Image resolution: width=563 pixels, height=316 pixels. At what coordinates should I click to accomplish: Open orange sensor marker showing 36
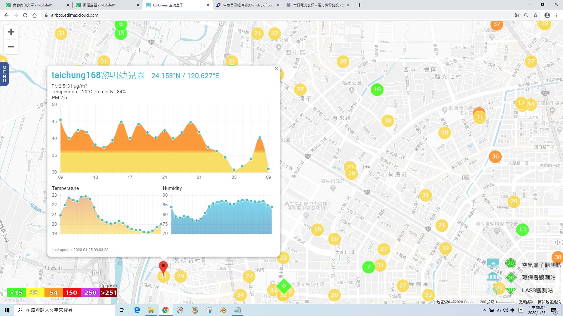495,156
